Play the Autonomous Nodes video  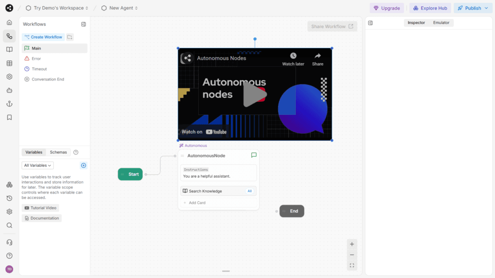(x=254, y=95)
